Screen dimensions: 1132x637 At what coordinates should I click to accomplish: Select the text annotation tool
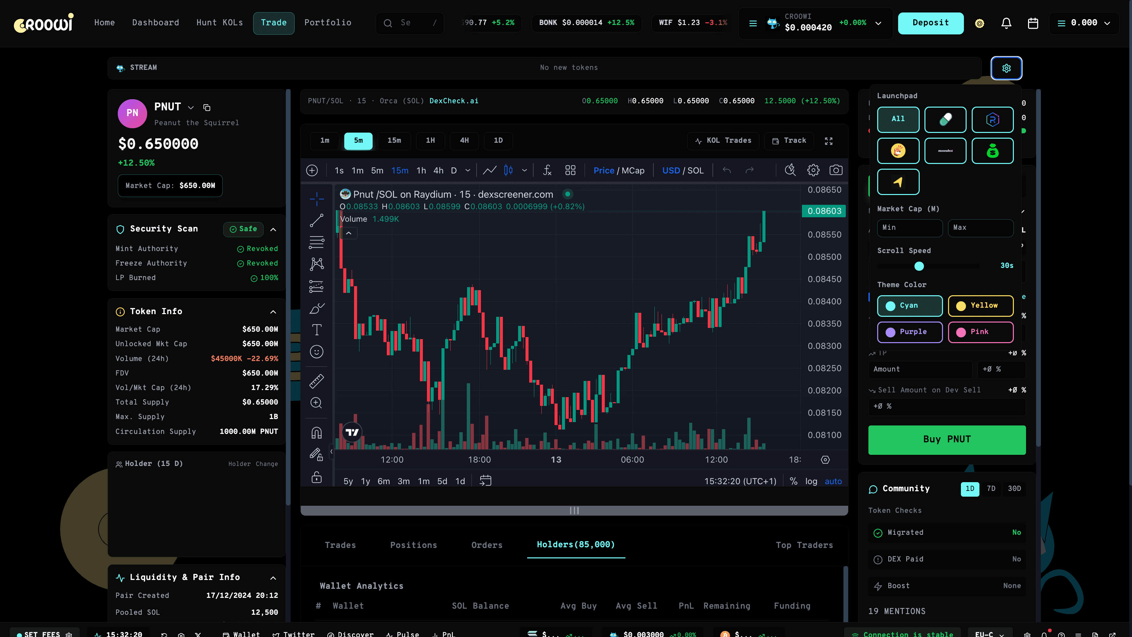(316, 330)
